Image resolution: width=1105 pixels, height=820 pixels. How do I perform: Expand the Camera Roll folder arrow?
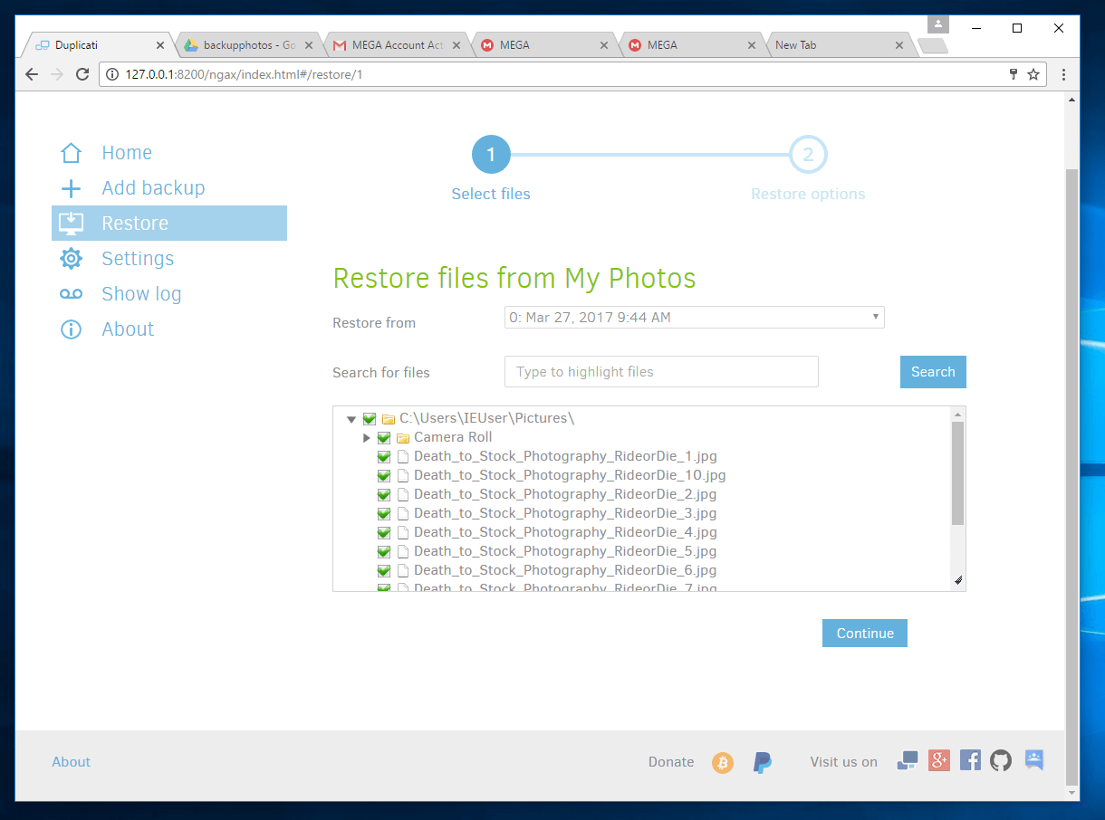click(366, 437)
